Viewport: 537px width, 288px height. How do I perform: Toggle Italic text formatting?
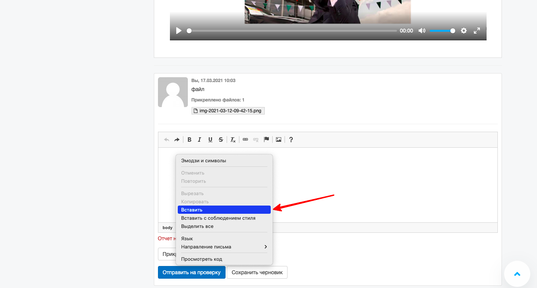point(199,140)
